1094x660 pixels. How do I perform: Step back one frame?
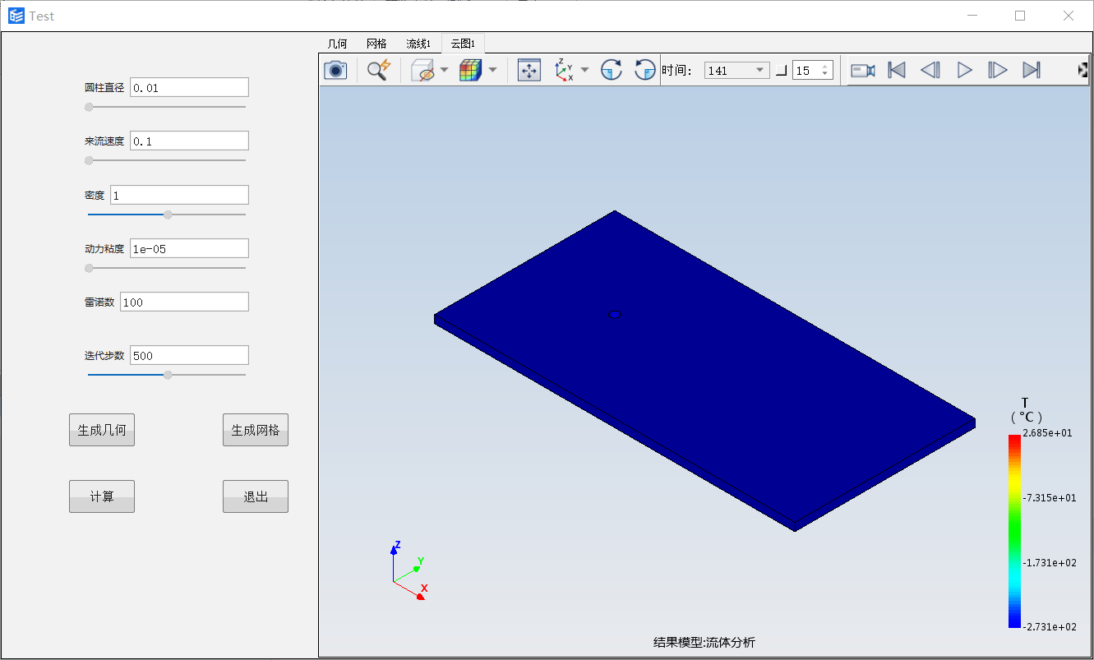pyautogui.click(x=930, y=71)
